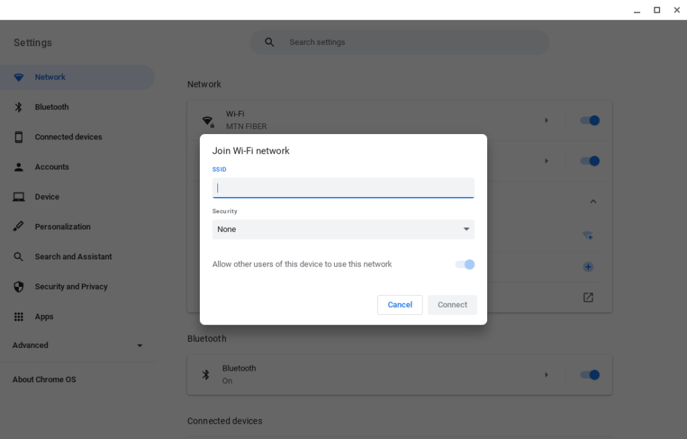Click the Security and Privacy shield icon
The image size is (687, 439).
(18, 287)
